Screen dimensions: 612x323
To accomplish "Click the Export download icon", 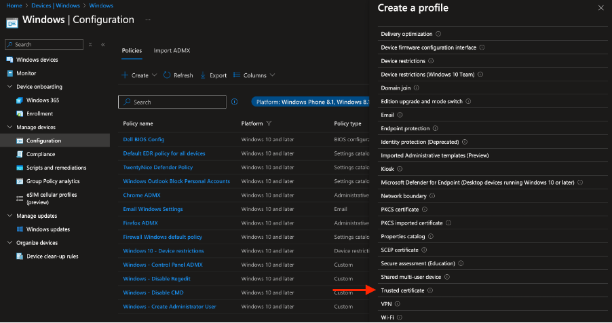I will coord(203,75).
